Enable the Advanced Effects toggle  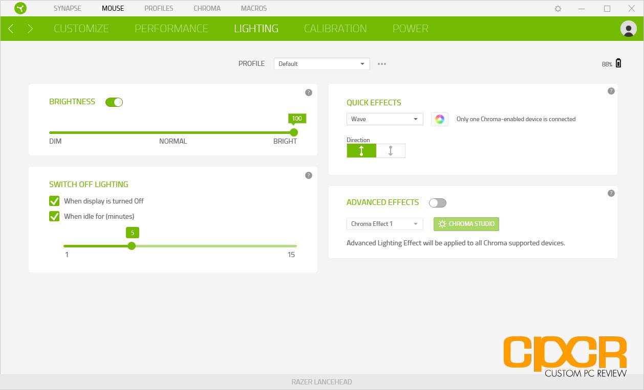(438, 203)
